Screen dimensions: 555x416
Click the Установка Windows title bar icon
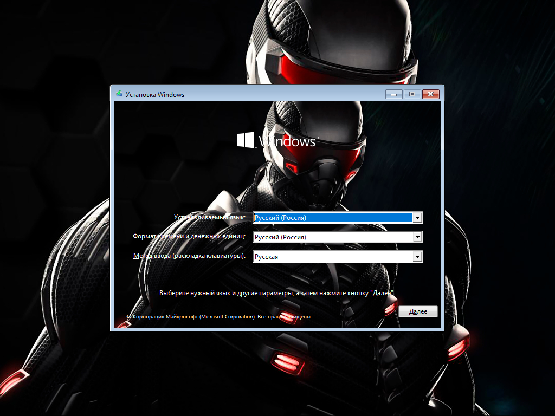tap(119, 94)
